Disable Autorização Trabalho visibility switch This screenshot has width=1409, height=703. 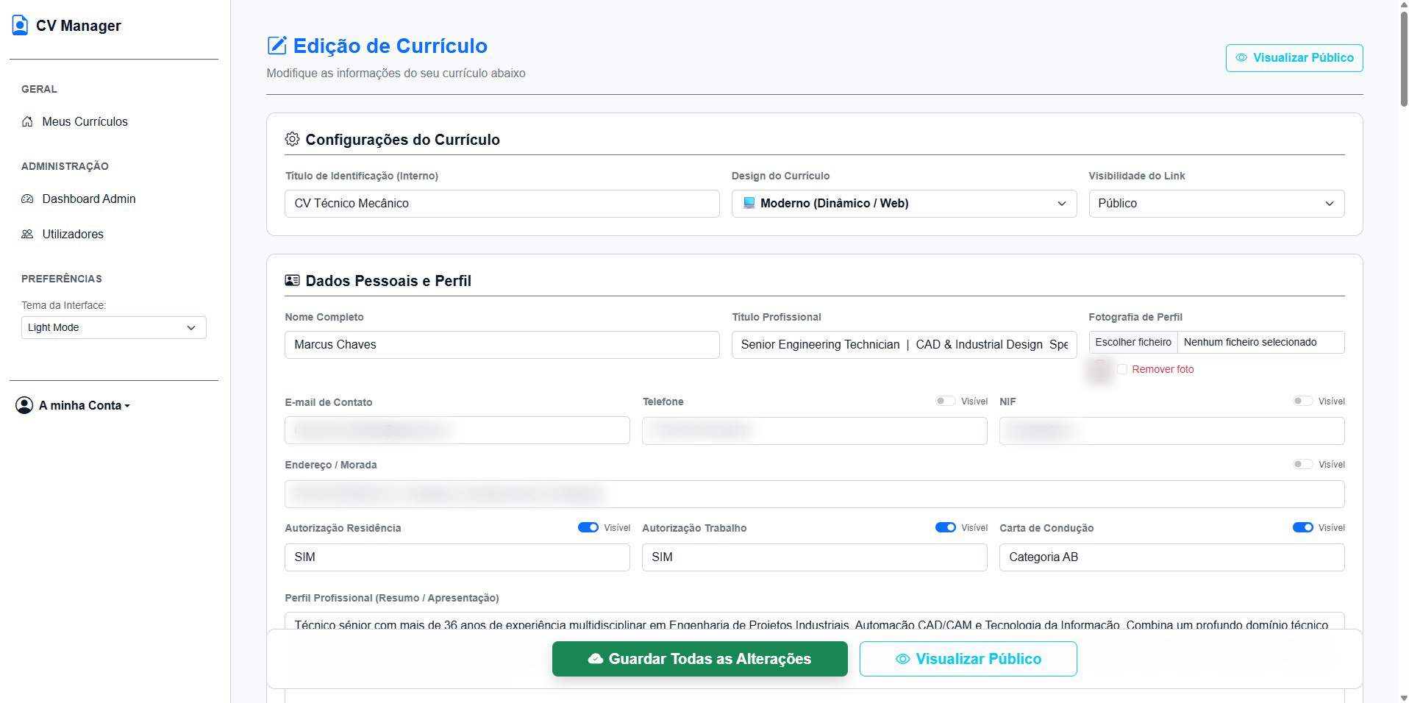(946, 528)
